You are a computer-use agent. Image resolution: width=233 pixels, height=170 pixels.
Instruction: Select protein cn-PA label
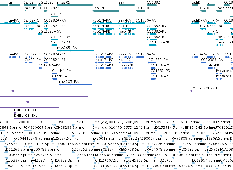click(13, 54)
